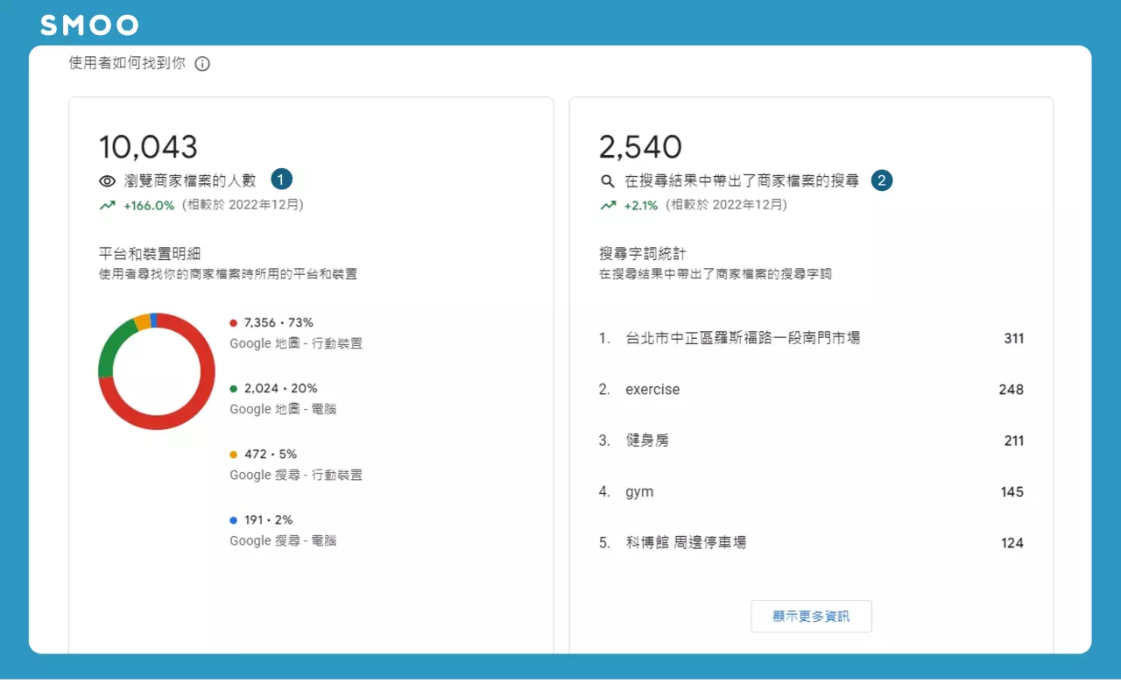Click the +166.0% change value
The width and height of the screenshot is (1121, 684).
click(149, 206)
